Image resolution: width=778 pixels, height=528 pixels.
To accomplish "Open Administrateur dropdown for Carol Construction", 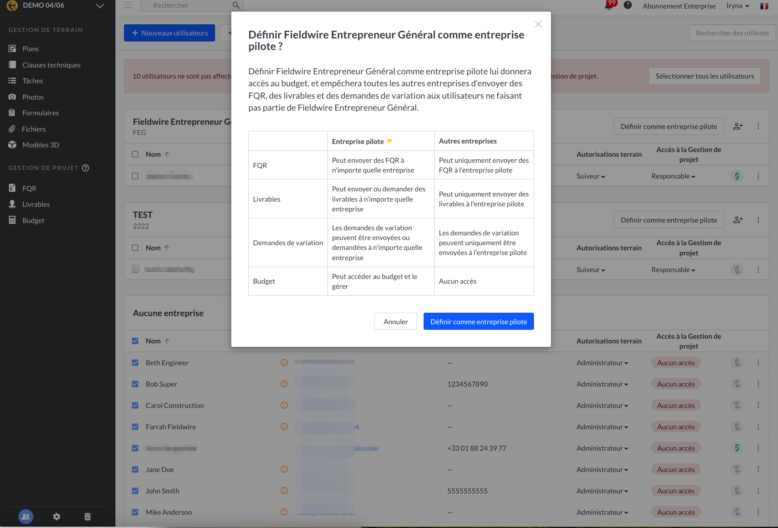I will pos(602,405).
